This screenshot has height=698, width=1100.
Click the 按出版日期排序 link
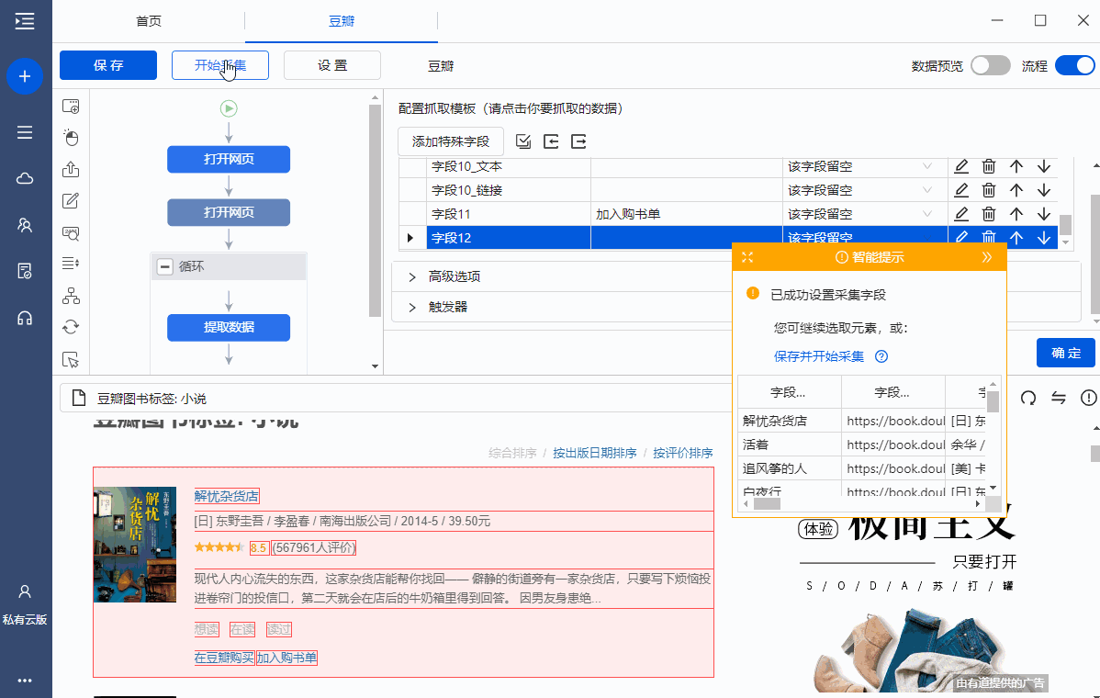tap(595, 453)
